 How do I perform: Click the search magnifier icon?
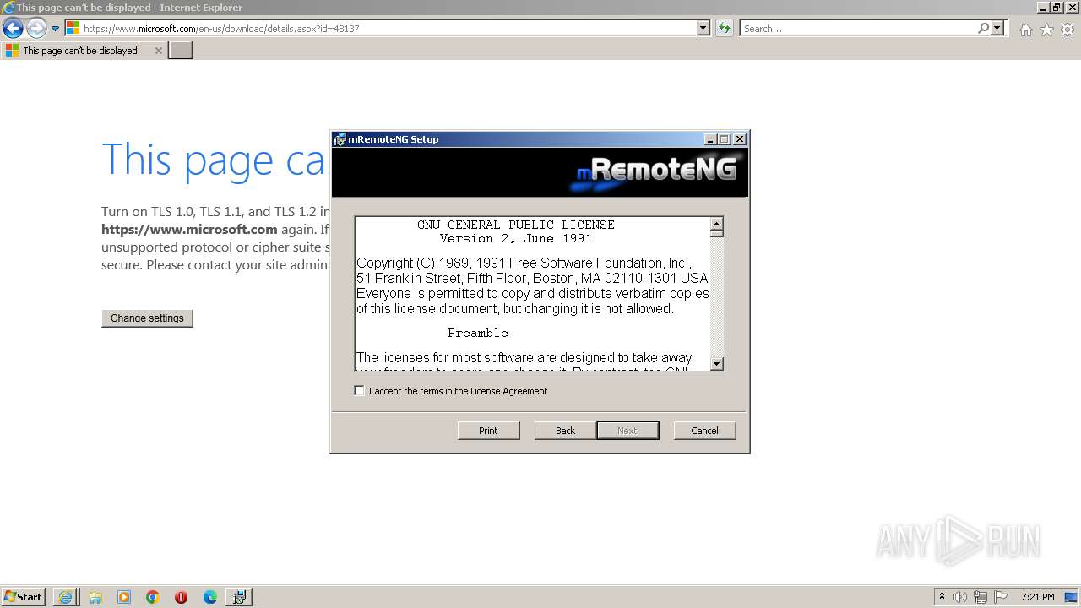[x=983, y=28]
